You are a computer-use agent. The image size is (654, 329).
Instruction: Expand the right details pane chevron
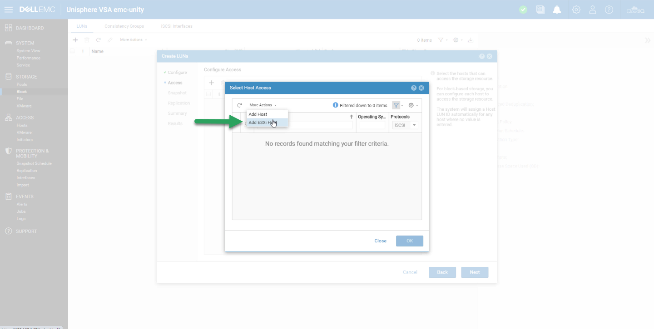(x=648, y=40)
